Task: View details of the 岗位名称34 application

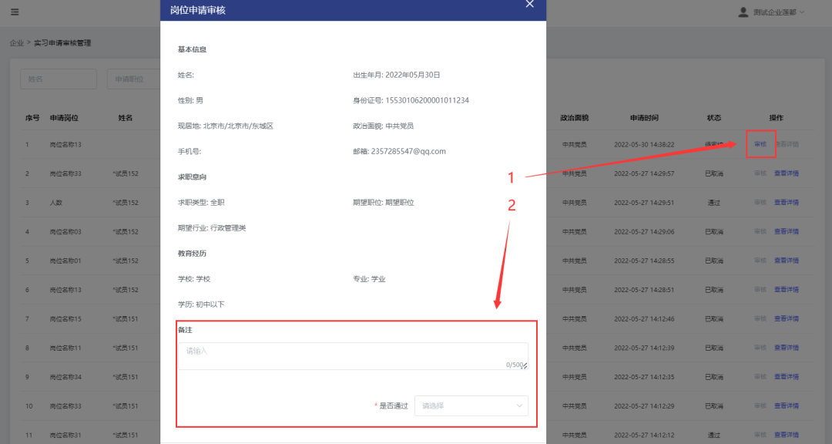Action: tap(786, 376)
